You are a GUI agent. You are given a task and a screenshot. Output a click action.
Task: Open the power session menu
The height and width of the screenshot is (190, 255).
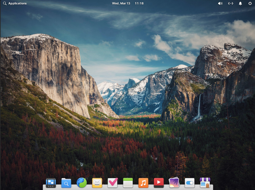coord(250,3)
